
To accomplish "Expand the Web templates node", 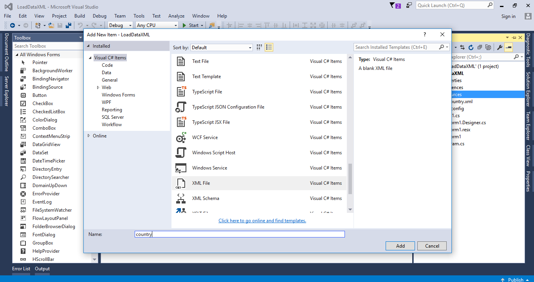I will tap(98, 87).
